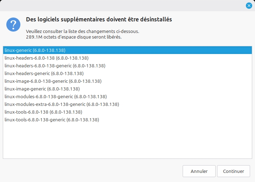The height and width of the screenshot is (182, 255).
Task: Confirm removal with the Continuer button
Action: [x=234, y=171]
